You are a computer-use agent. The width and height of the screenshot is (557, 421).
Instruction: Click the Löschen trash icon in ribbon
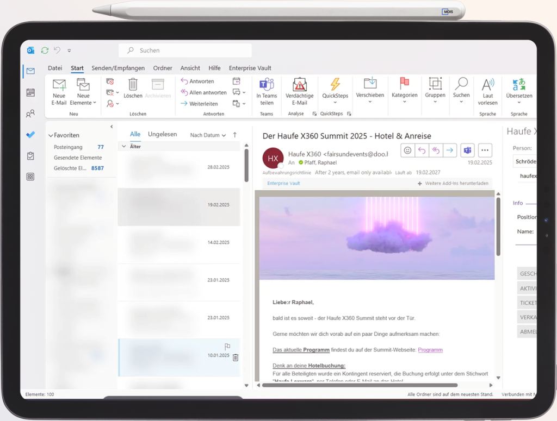point(133,85)
